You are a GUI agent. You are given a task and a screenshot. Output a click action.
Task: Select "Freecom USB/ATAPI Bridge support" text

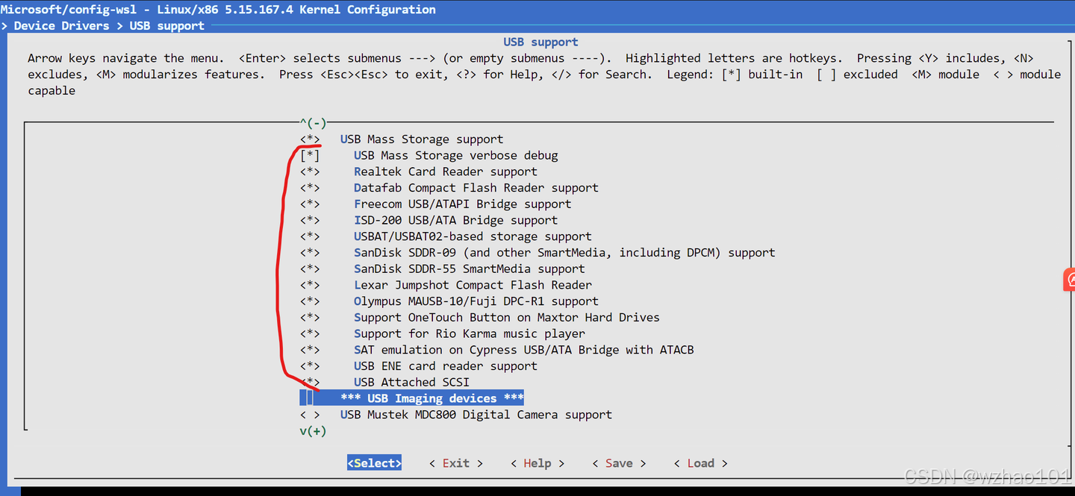(x=463, y=204)
